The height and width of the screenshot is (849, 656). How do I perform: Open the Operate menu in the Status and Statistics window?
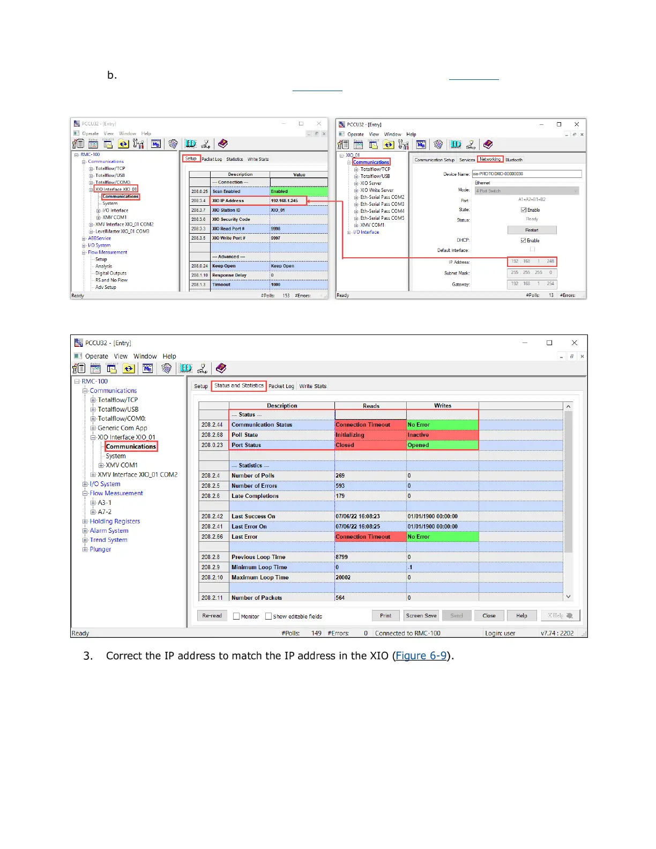tap(96, 356)
